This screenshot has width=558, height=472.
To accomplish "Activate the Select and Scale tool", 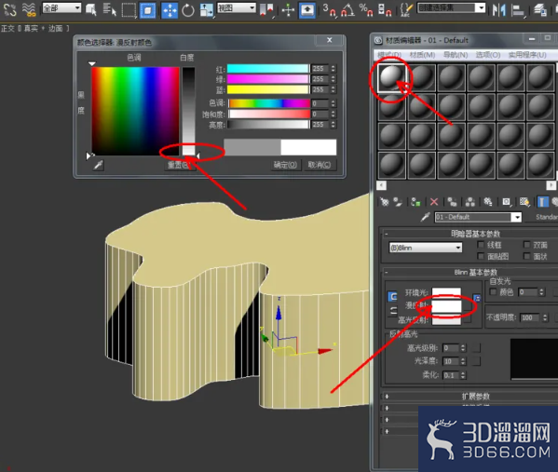I will coord(206,9).
